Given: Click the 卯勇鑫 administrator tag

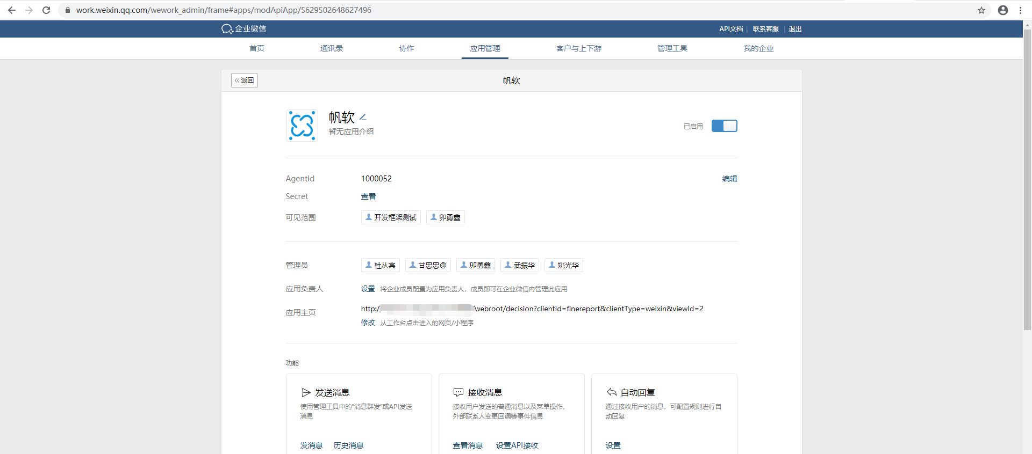Looking at the screenshot, I should point(476,265).
